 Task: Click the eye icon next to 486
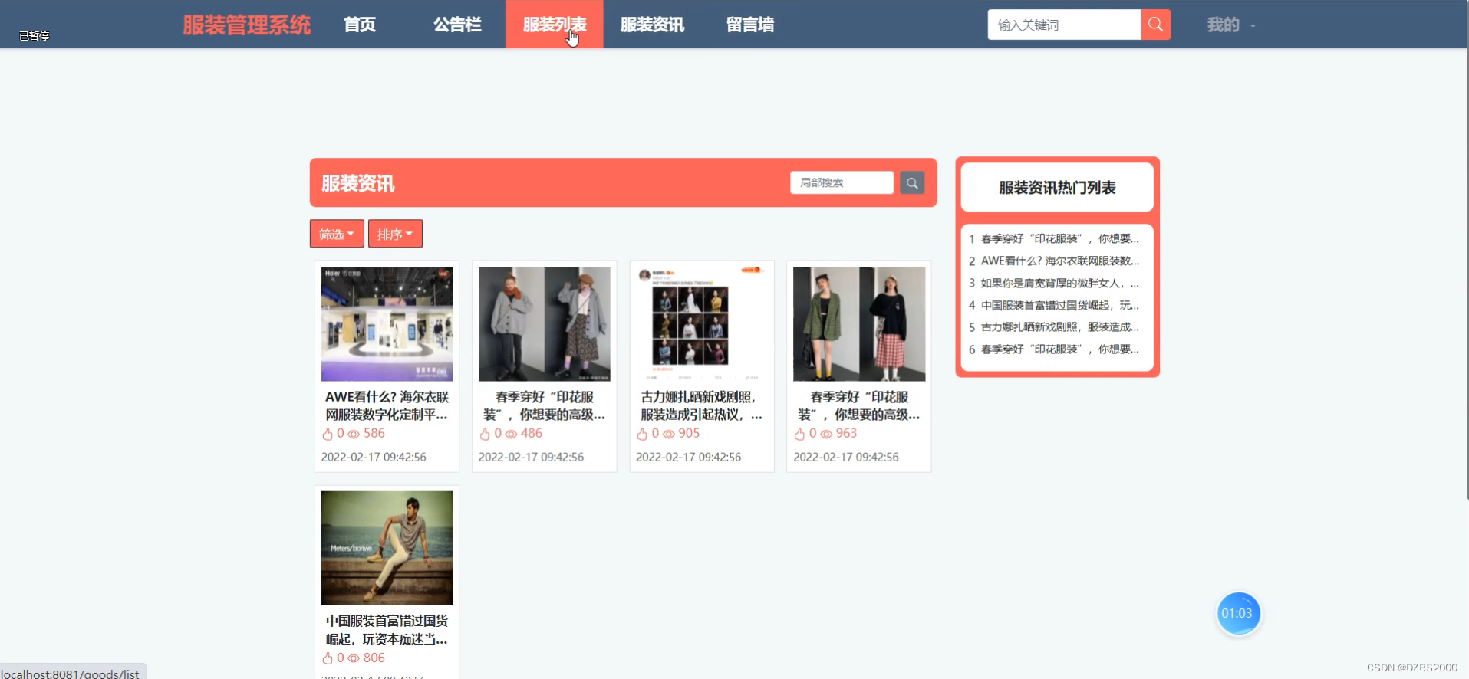[511, 434]
